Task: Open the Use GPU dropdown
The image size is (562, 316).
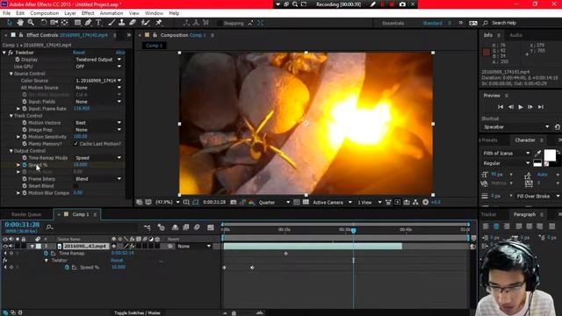Action: click(98, 67)
